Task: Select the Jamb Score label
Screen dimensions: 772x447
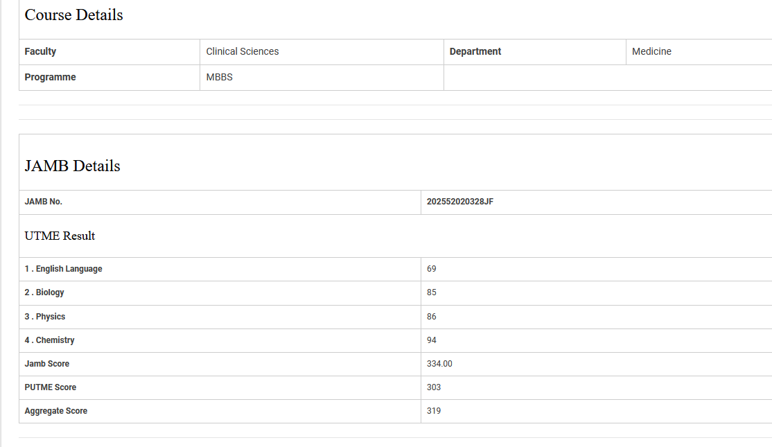Action: (47, 364)
